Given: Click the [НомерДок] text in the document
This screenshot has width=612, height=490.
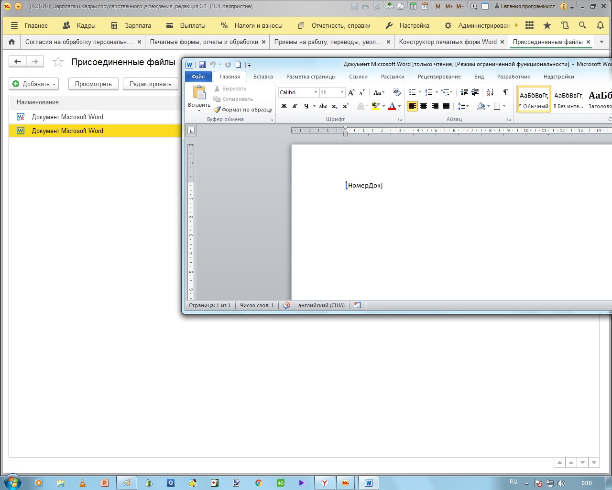Looking at the screenshot, I should pos(364,185).
